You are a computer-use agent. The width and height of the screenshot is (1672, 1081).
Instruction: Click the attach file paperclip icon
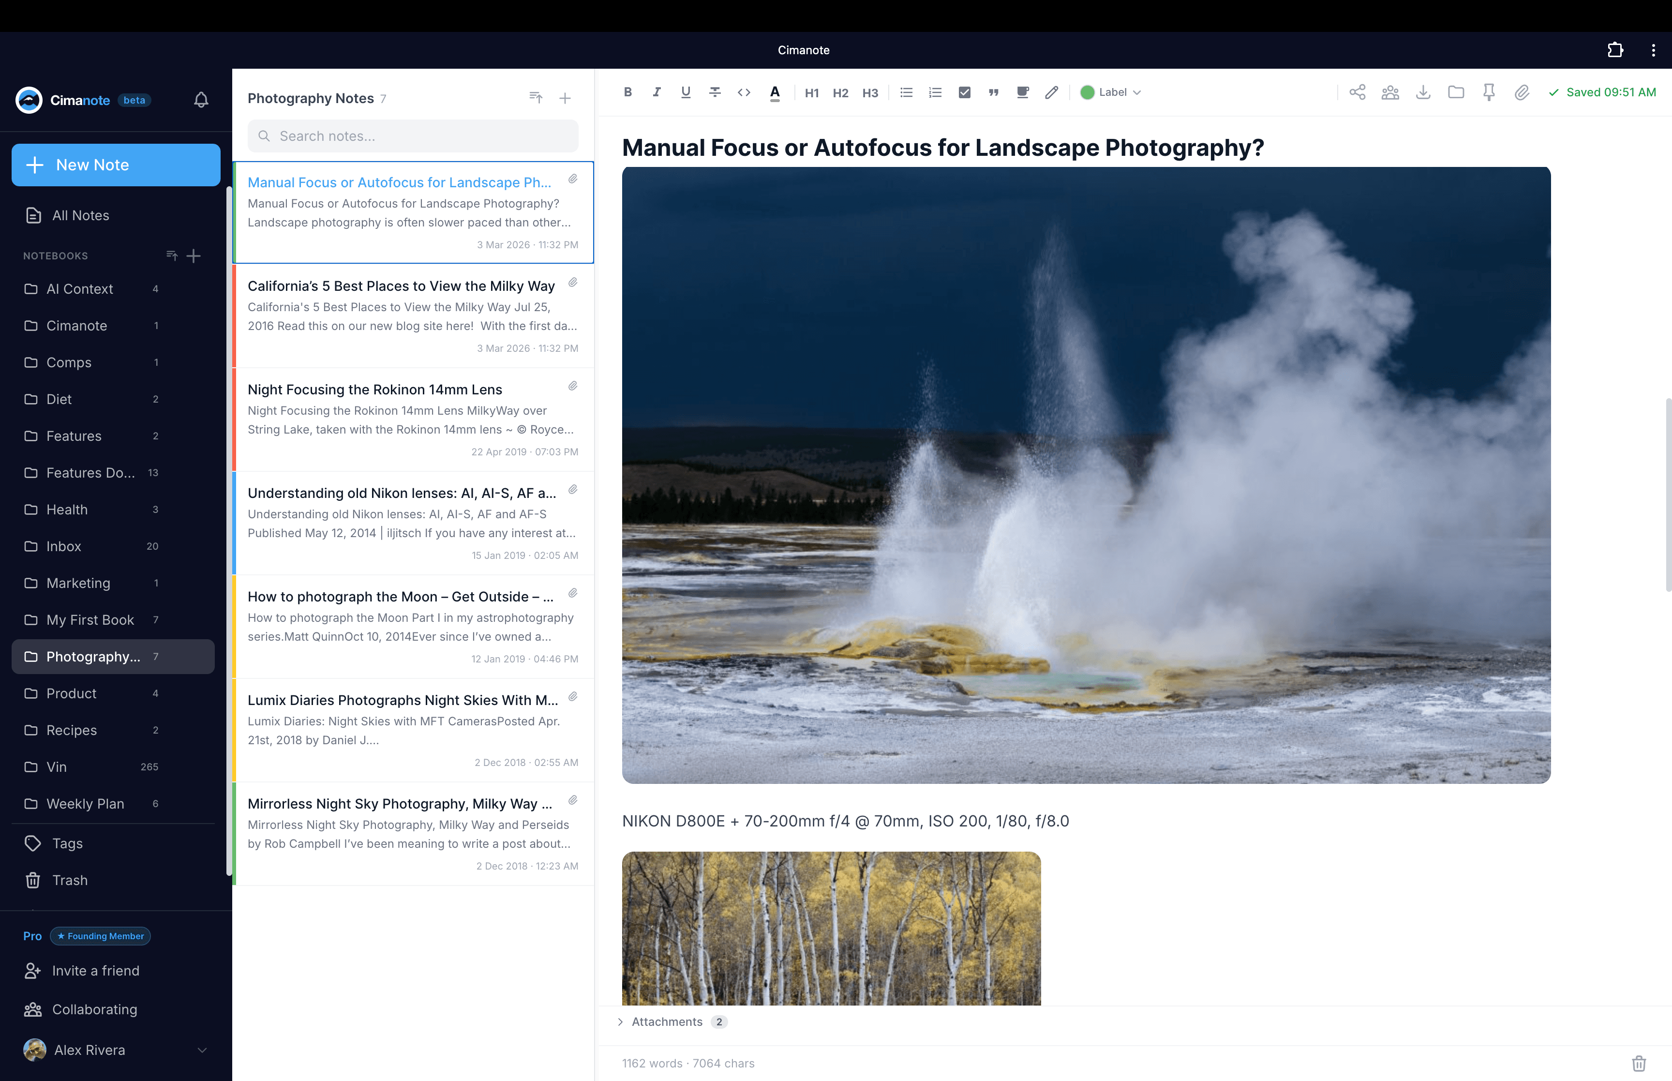tap(1521, 92)
